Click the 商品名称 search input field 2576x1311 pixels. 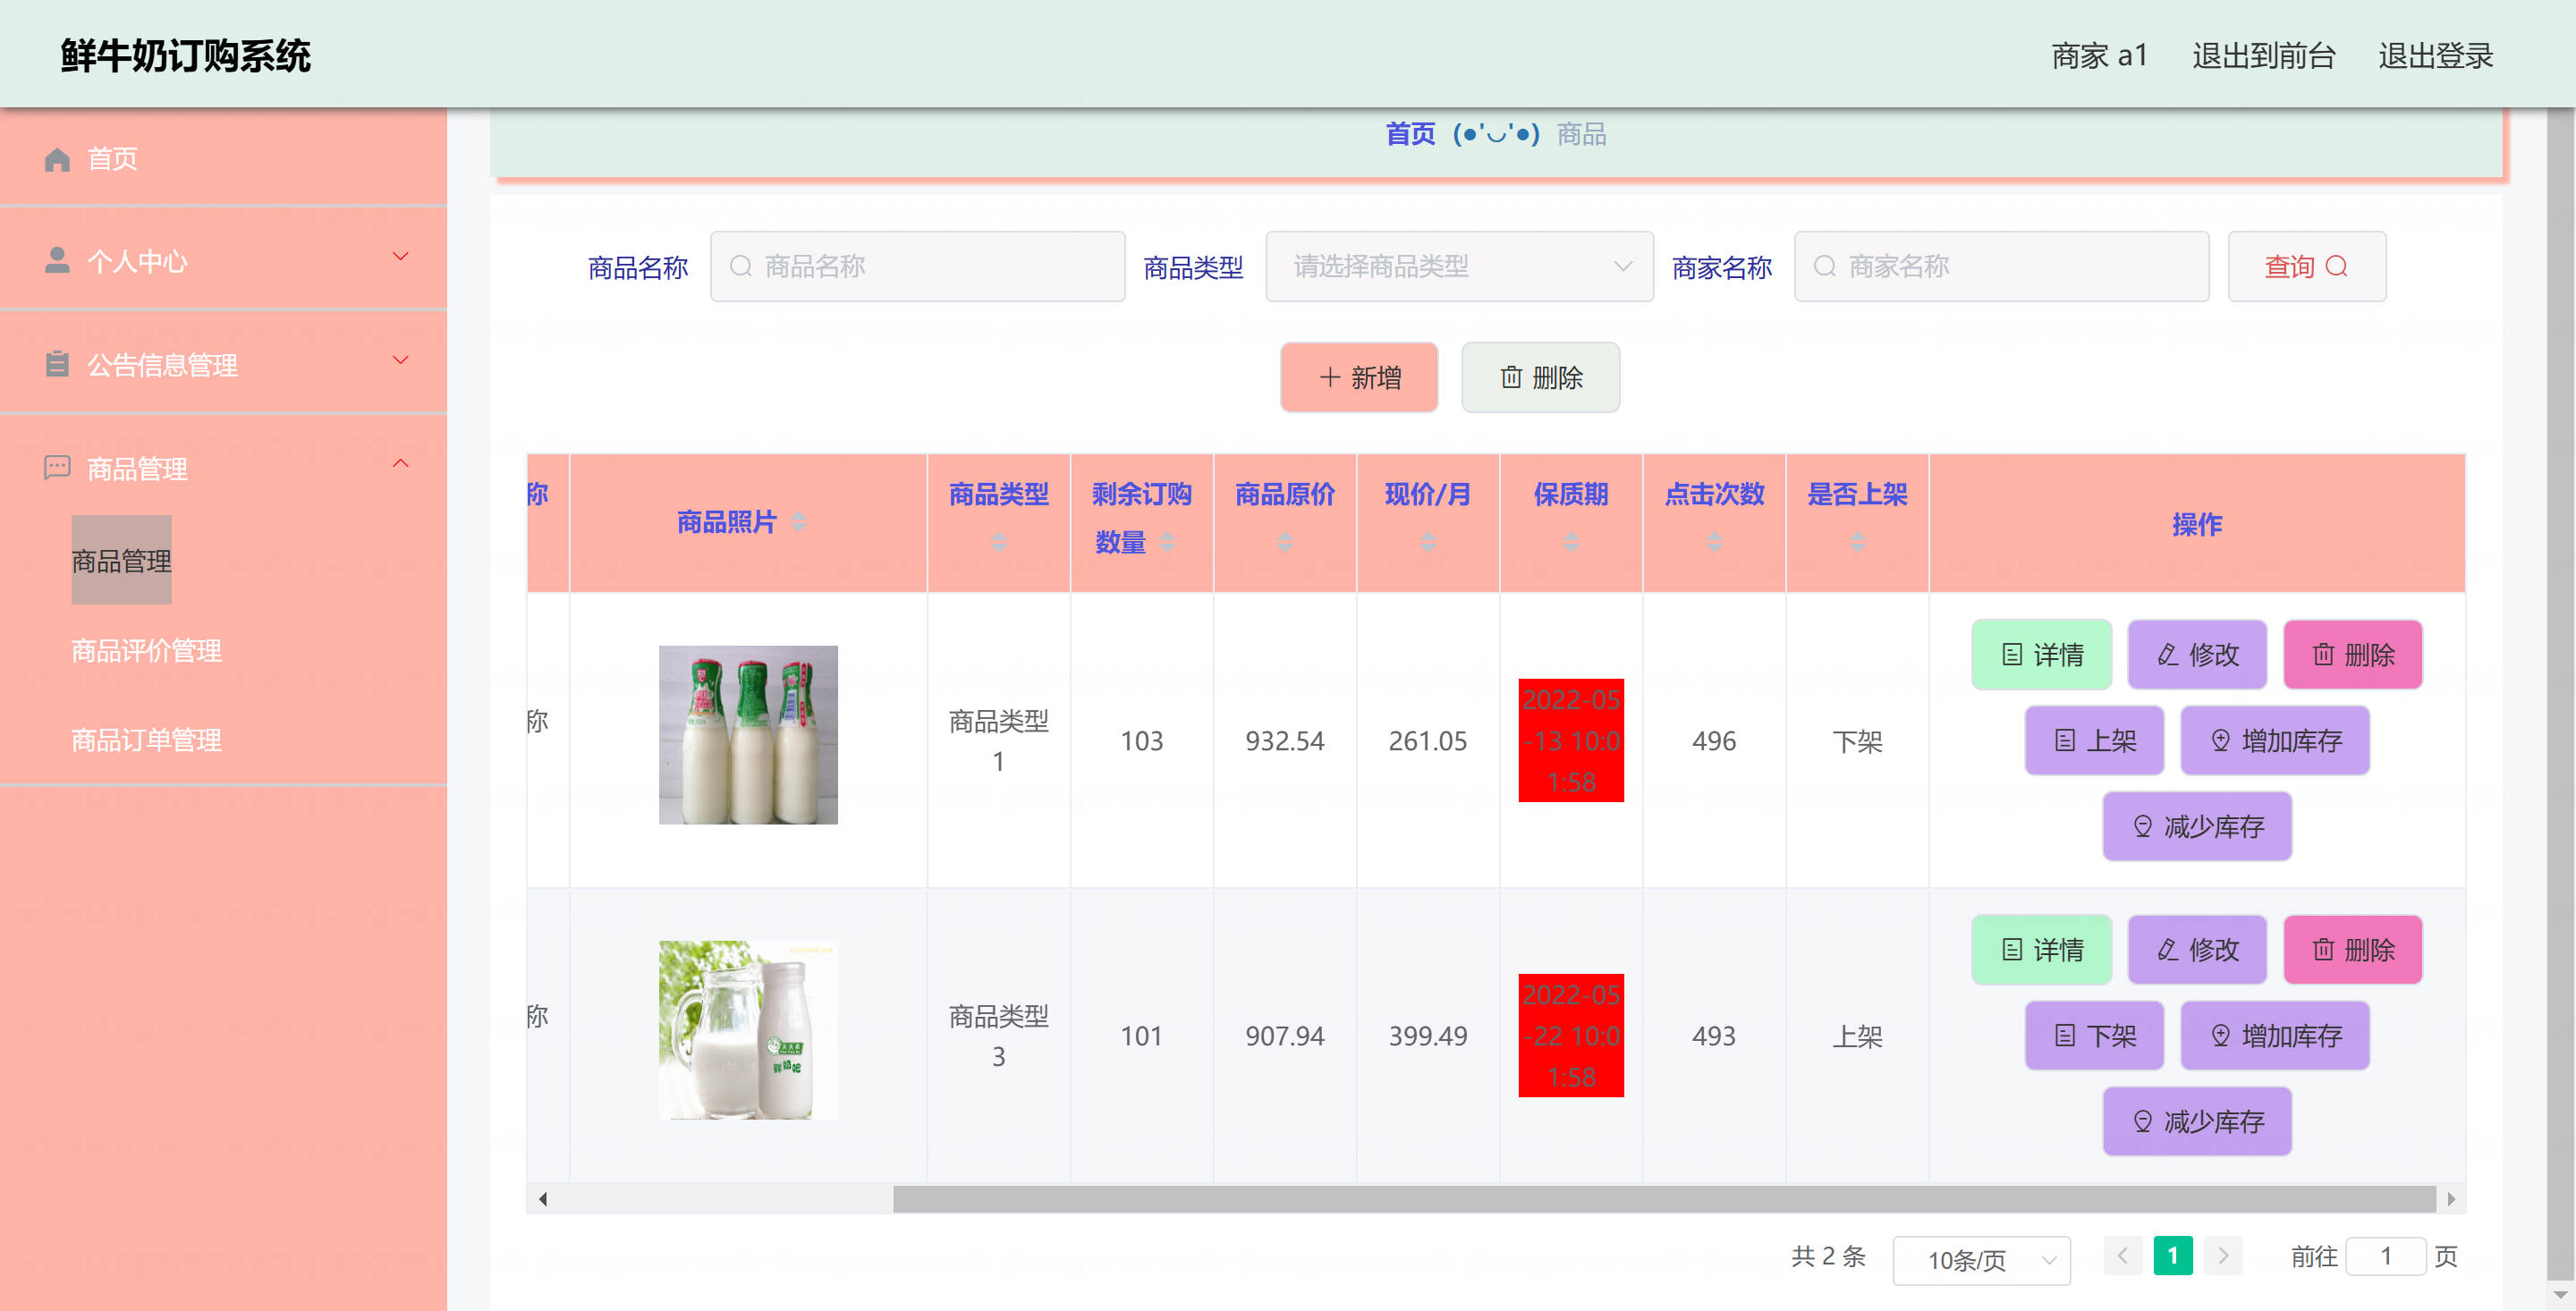(x=917, y=266)
